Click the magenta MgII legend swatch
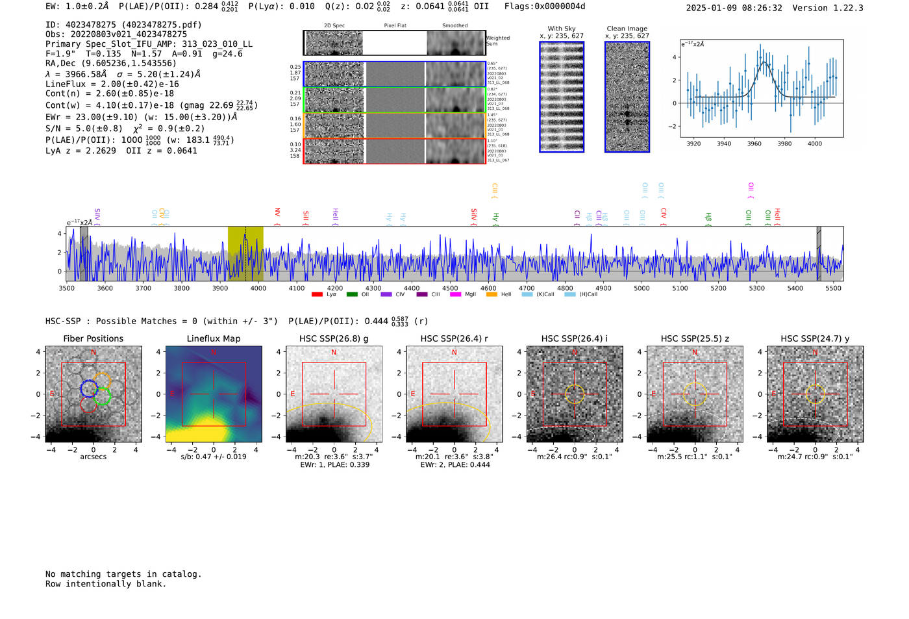Screen dimensions: 909x619 [455, 294]
